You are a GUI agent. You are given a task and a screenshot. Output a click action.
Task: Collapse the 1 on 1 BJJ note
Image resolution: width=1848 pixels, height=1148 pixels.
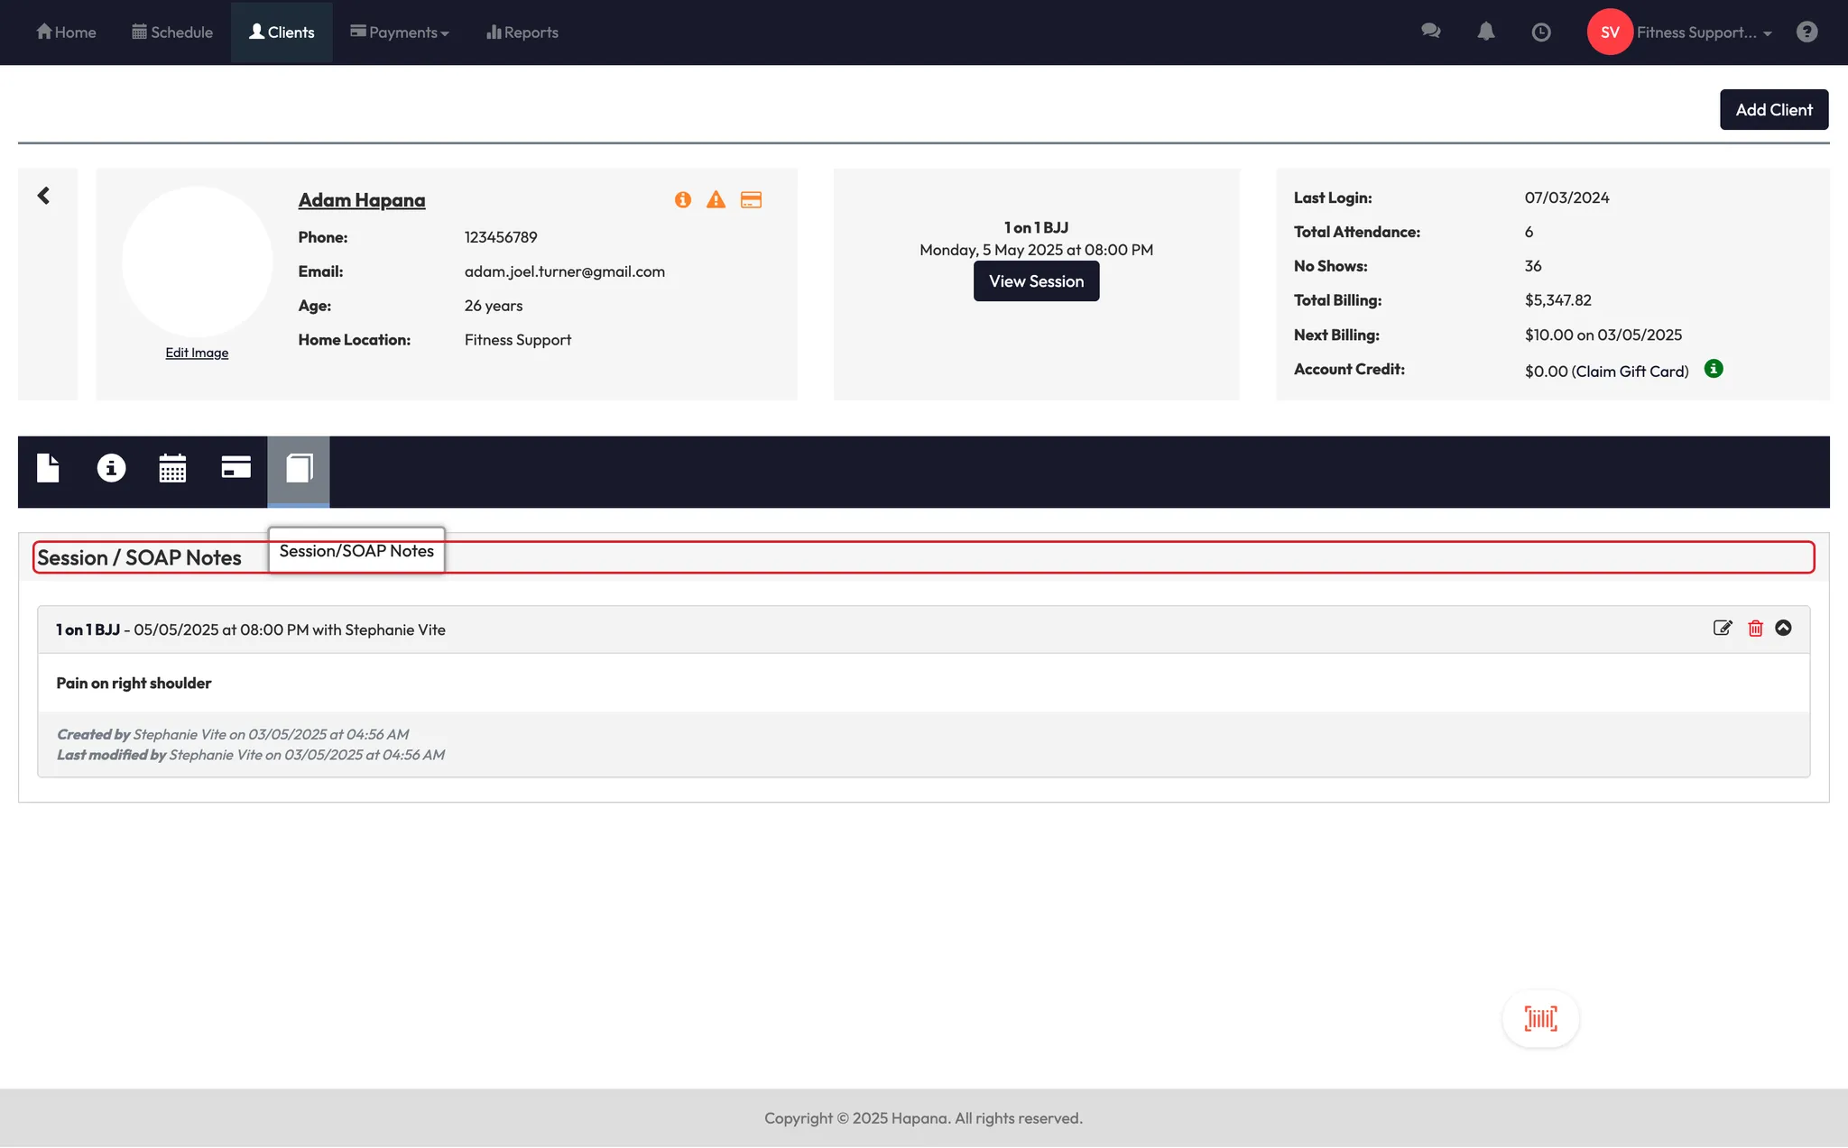(x=1783, y=629)
